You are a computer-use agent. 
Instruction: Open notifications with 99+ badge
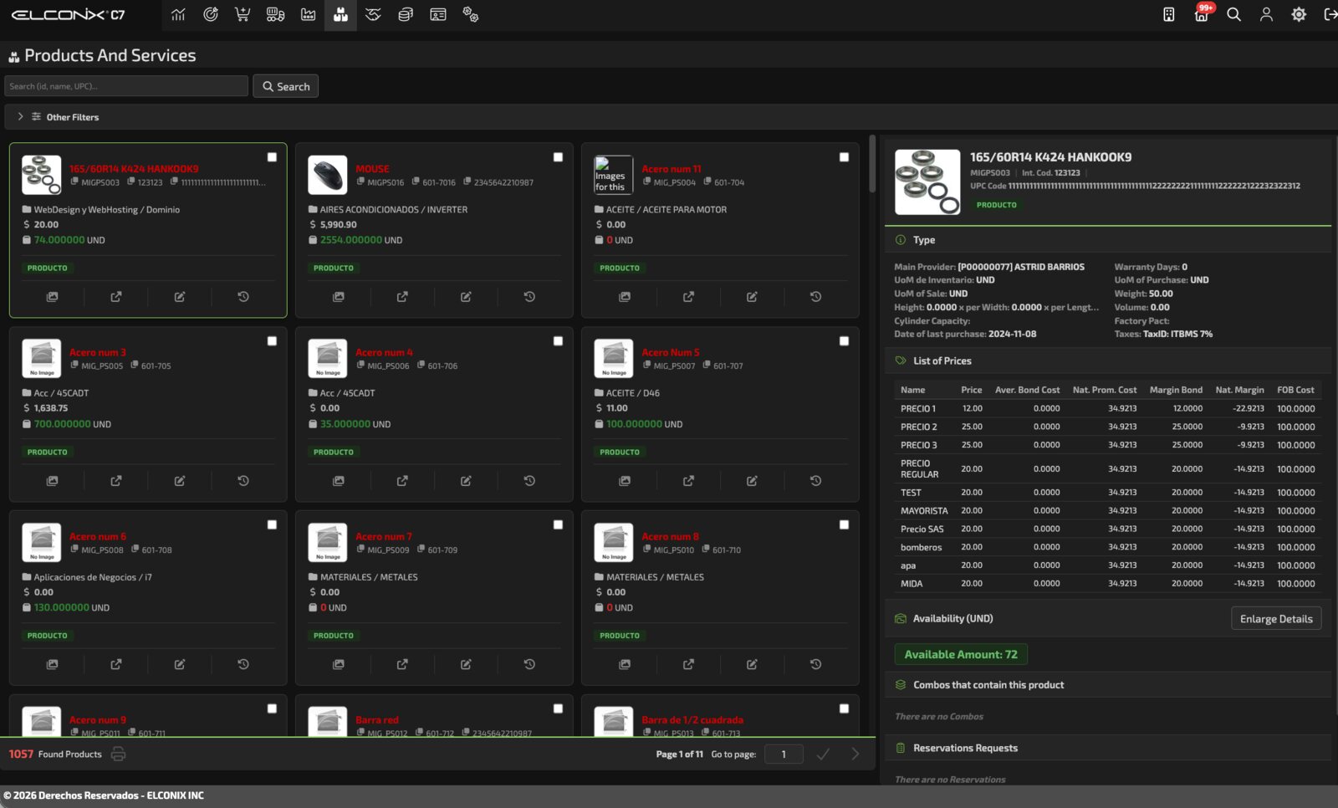(1202, 13)
